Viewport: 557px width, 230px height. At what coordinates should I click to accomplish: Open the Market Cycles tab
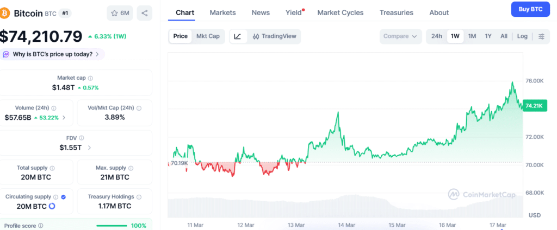click(x=341, y=13)
